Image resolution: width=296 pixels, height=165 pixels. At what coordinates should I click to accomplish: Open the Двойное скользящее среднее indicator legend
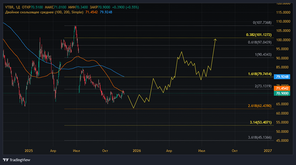click(44, 12)
